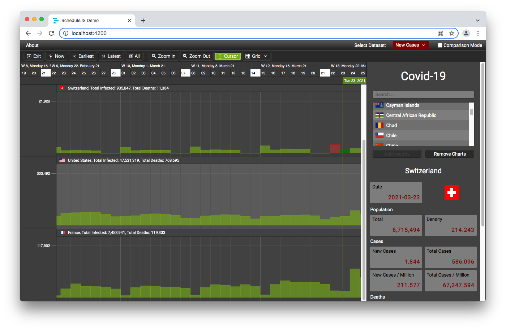This screenshot has height=330, width=506.
Task: Click the browser Forward arrow
Action: [40, 33]
